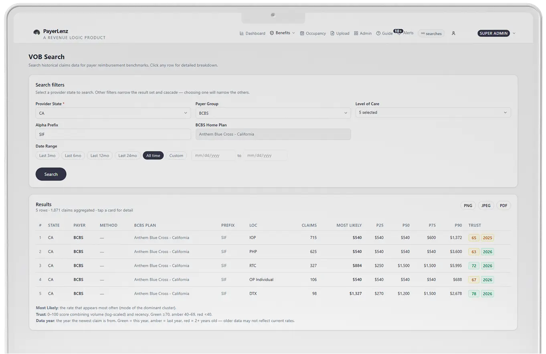The image size is (546, 354).
Task: Click the end date input
Action: [x=265, y=155]
